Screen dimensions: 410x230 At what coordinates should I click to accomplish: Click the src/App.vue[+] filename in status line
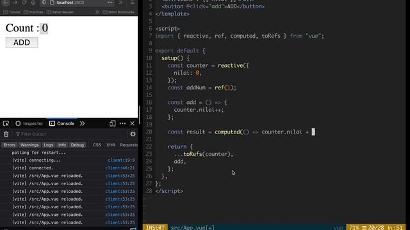[192, 227]
